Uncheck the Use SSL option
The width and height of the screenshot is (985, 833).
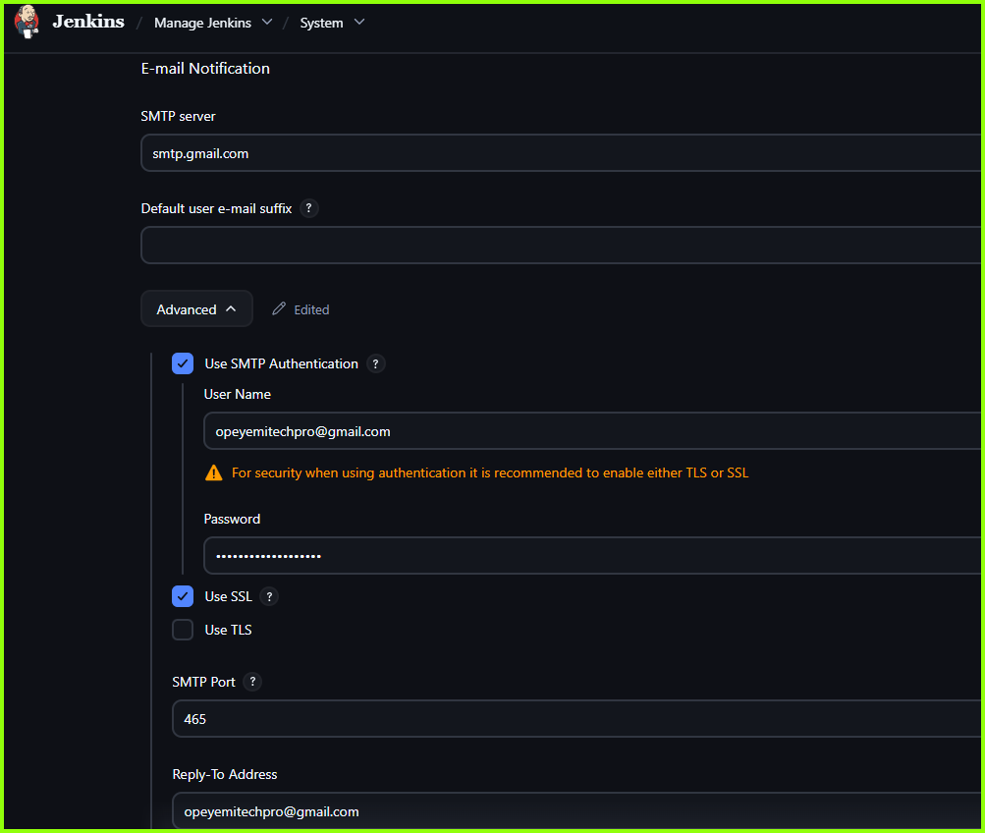(x=182, y=596)
